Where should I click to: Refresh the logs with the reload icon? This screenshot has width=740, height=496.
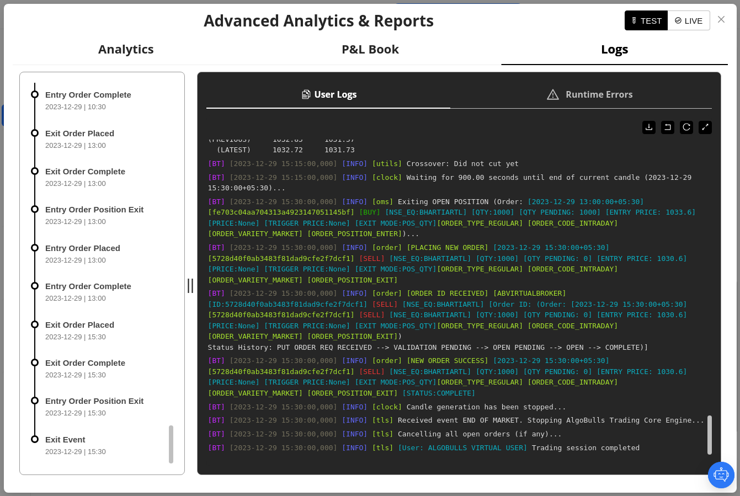tap(686, 127)
